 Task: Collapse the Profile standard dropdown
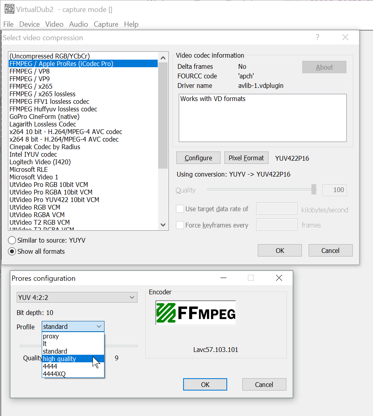coord(73,327)
